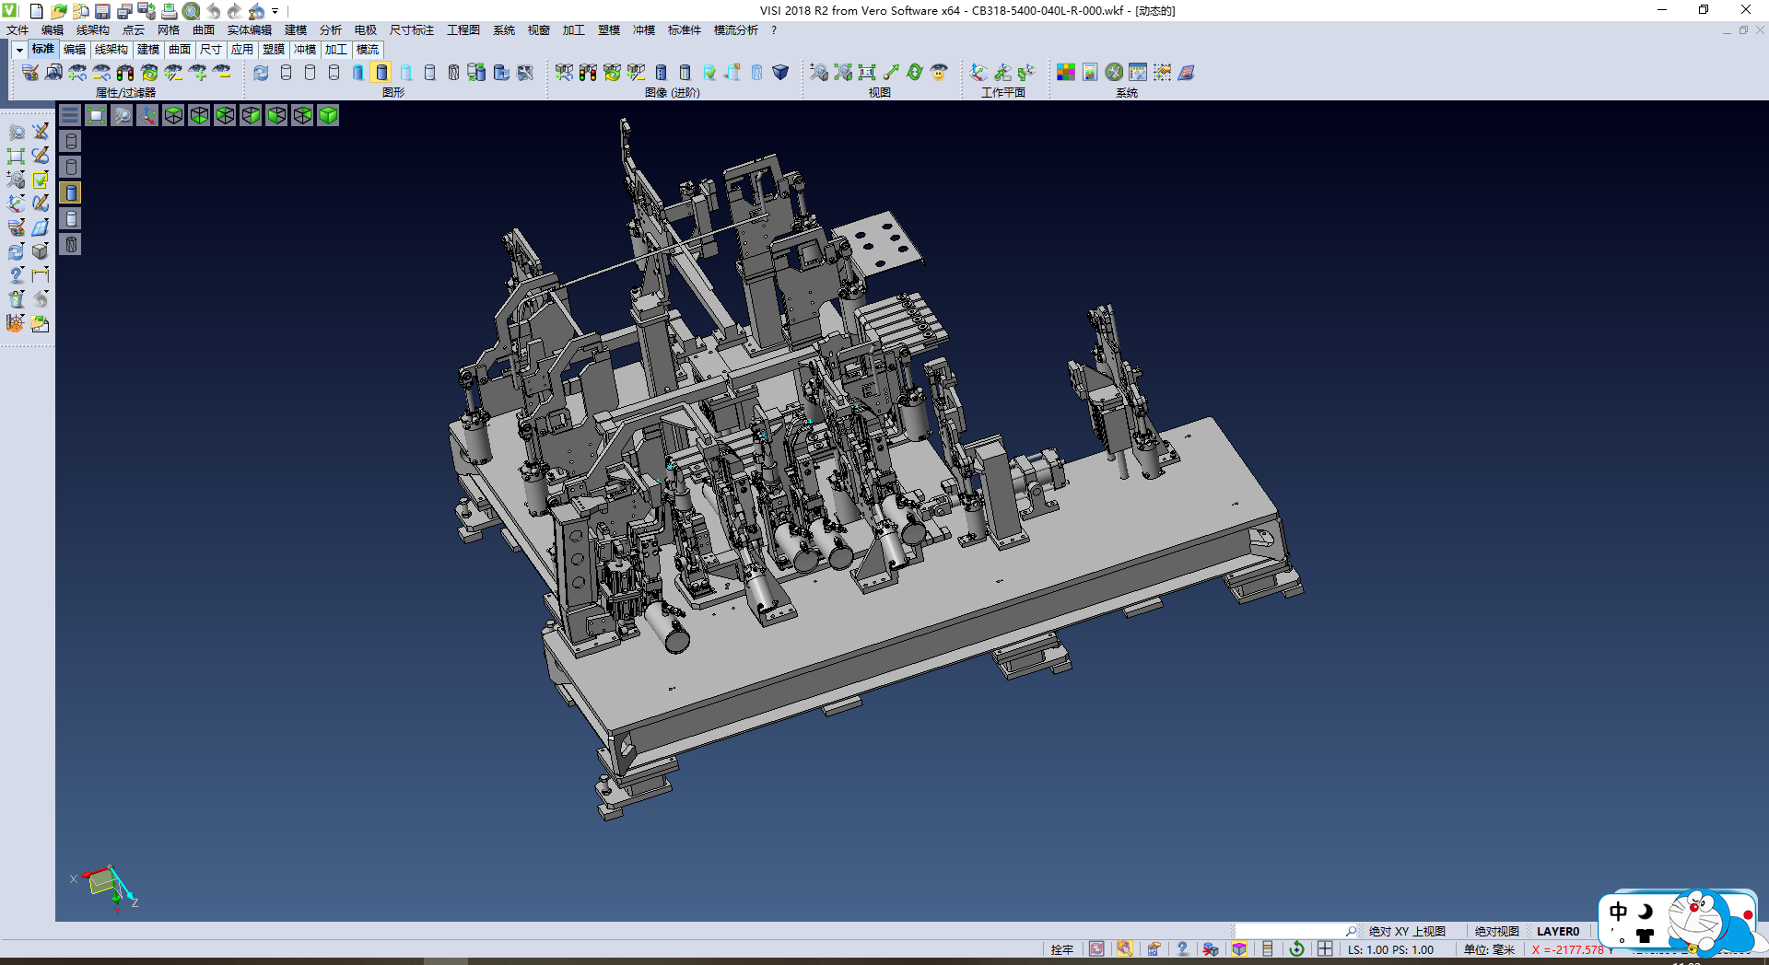Toggle the highlighted cylinder in left vertical strip
Viewport: 1769px width, 965px height.
point(71,192)
